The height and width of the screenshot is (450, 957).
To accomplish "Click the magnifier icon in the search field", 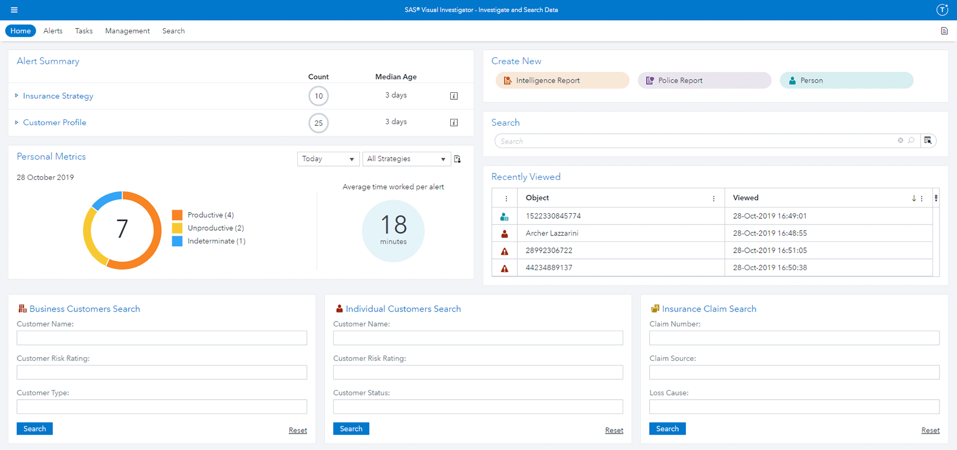I will (x=911, y=140).
